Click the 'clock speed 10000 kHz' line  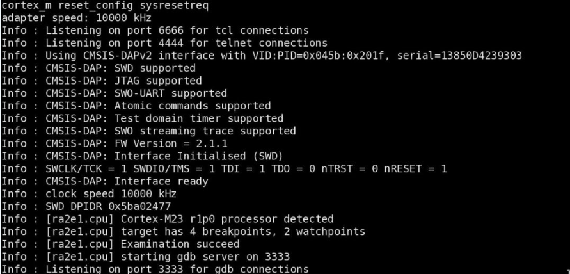(x=89, y=194)
